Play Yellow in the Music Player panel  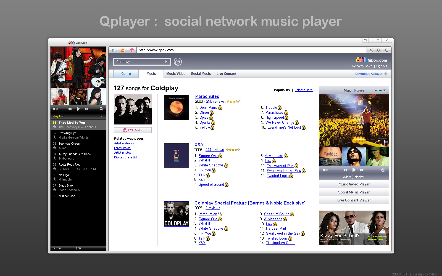[x=354, y=170]
